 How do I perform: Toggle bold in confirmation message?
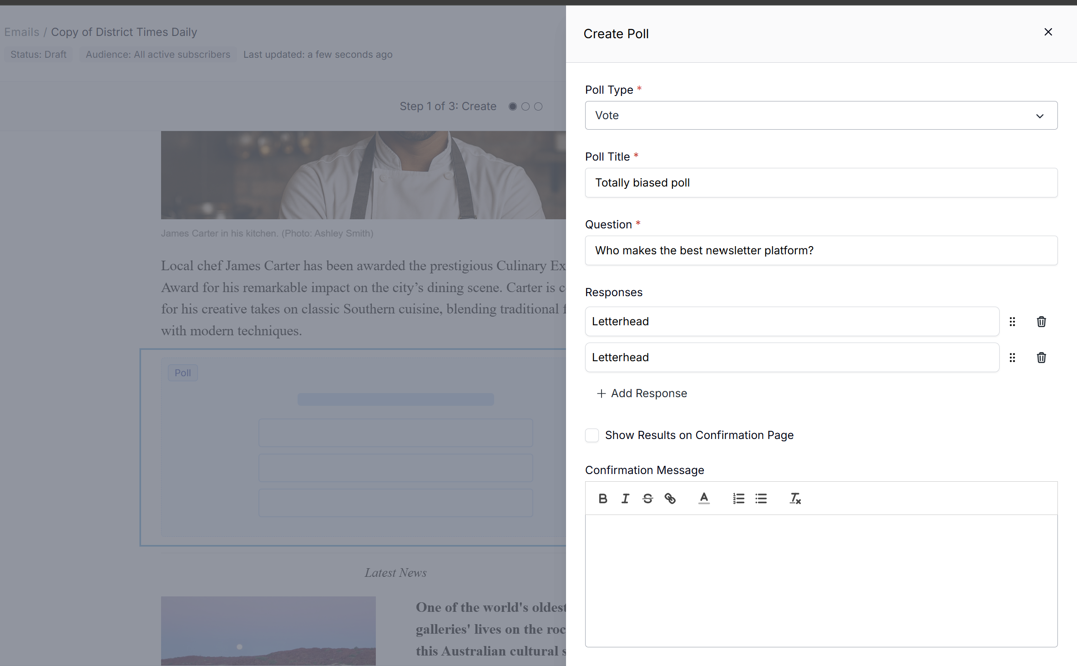602,499
